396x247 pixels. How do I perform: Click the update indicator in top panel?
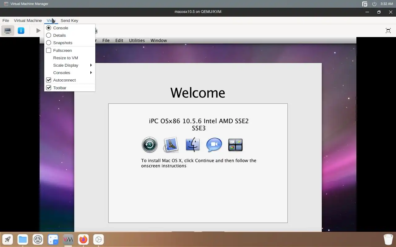pos(365,4)
